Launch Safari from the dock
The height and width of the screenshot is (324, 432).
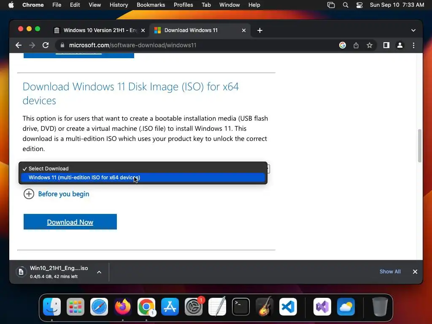99,307
